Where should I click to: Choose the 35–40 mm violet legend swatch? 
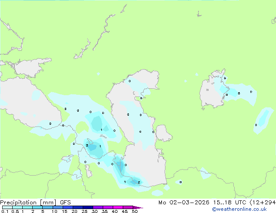[108, 207]
